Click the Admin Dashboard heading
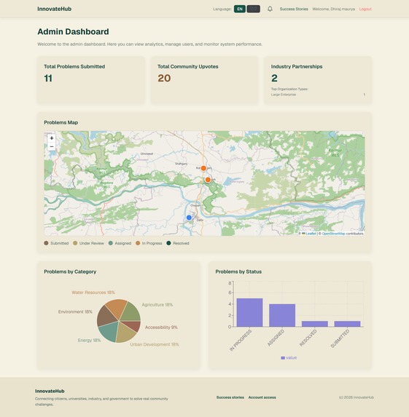The width and height of the screenshot is (409, 417). (x=73, y=31)
